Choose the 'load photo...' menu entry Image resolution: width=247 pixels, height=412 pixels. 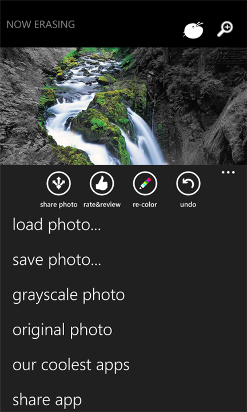coord(57,225)
